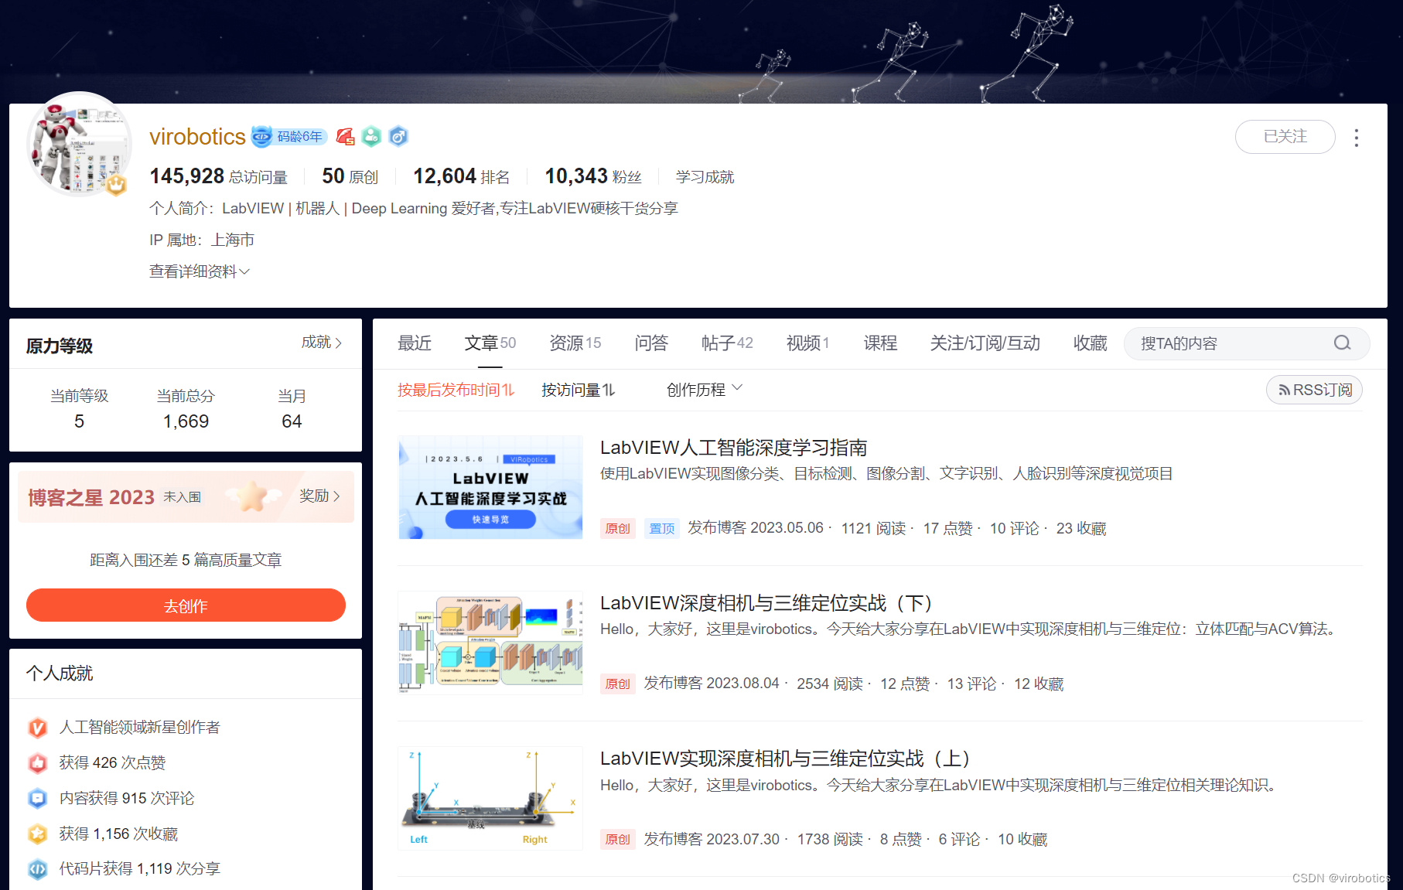Click the 12,604 排名 stat

click(x=461, y=177)
